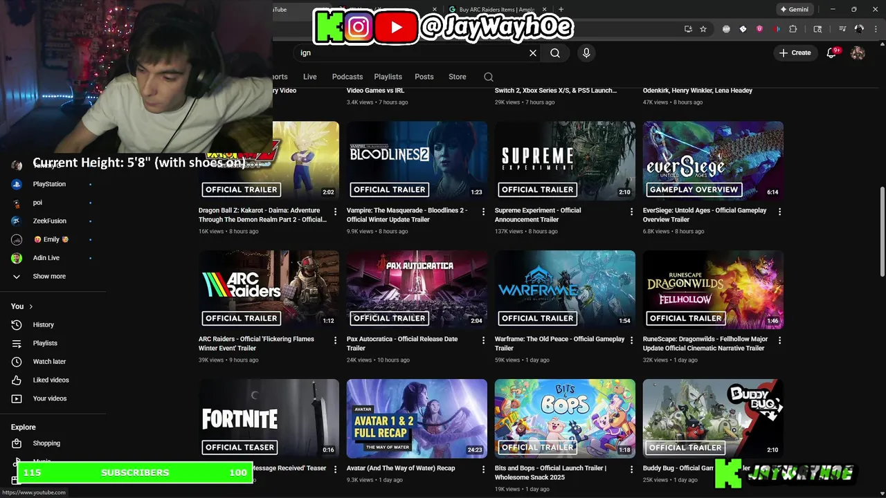Image resolution: width=886 pixels, height=498 pixels.
Task: Open options for Avatar Recap video
Action: point(483,469)
